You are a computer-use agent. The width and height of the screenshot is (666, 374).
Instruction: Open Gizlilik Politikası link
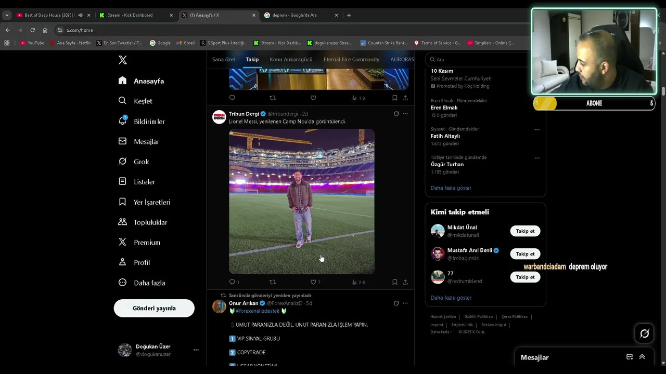(479, 317)
